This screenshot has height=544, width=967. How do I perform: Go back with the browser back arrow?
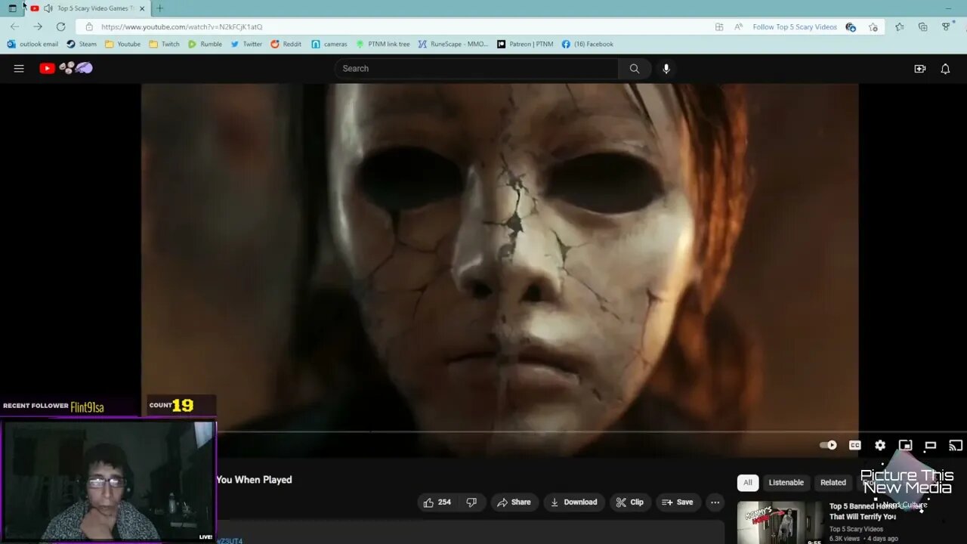coord(14,26)
